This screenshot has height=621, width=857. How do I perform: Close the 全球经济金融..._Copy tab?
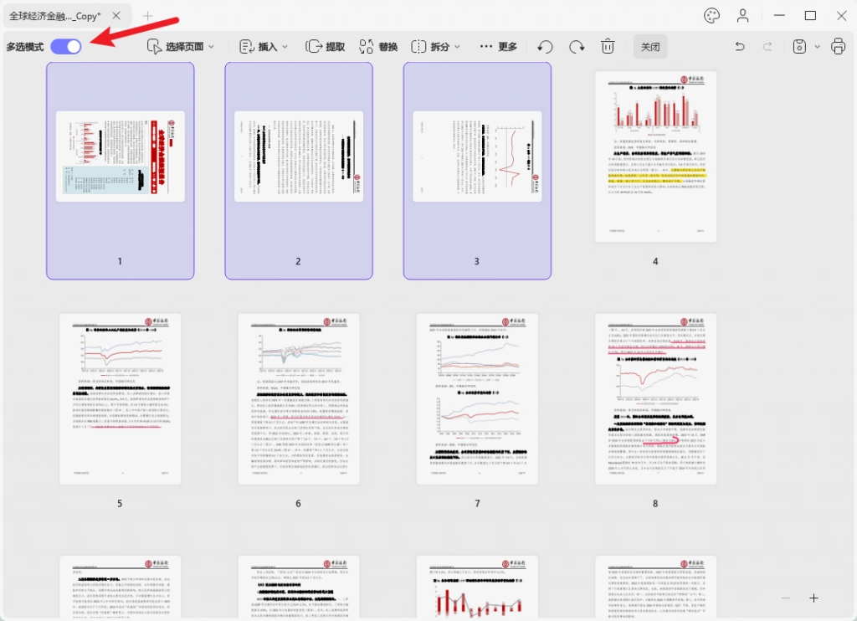pos(116,16)
